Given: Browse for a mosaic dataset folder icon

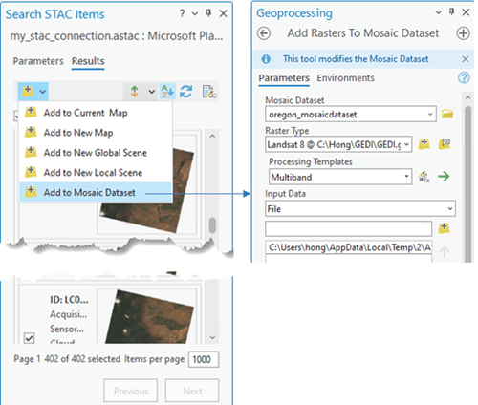Looking at the screenshot, I should coord(447,114).
